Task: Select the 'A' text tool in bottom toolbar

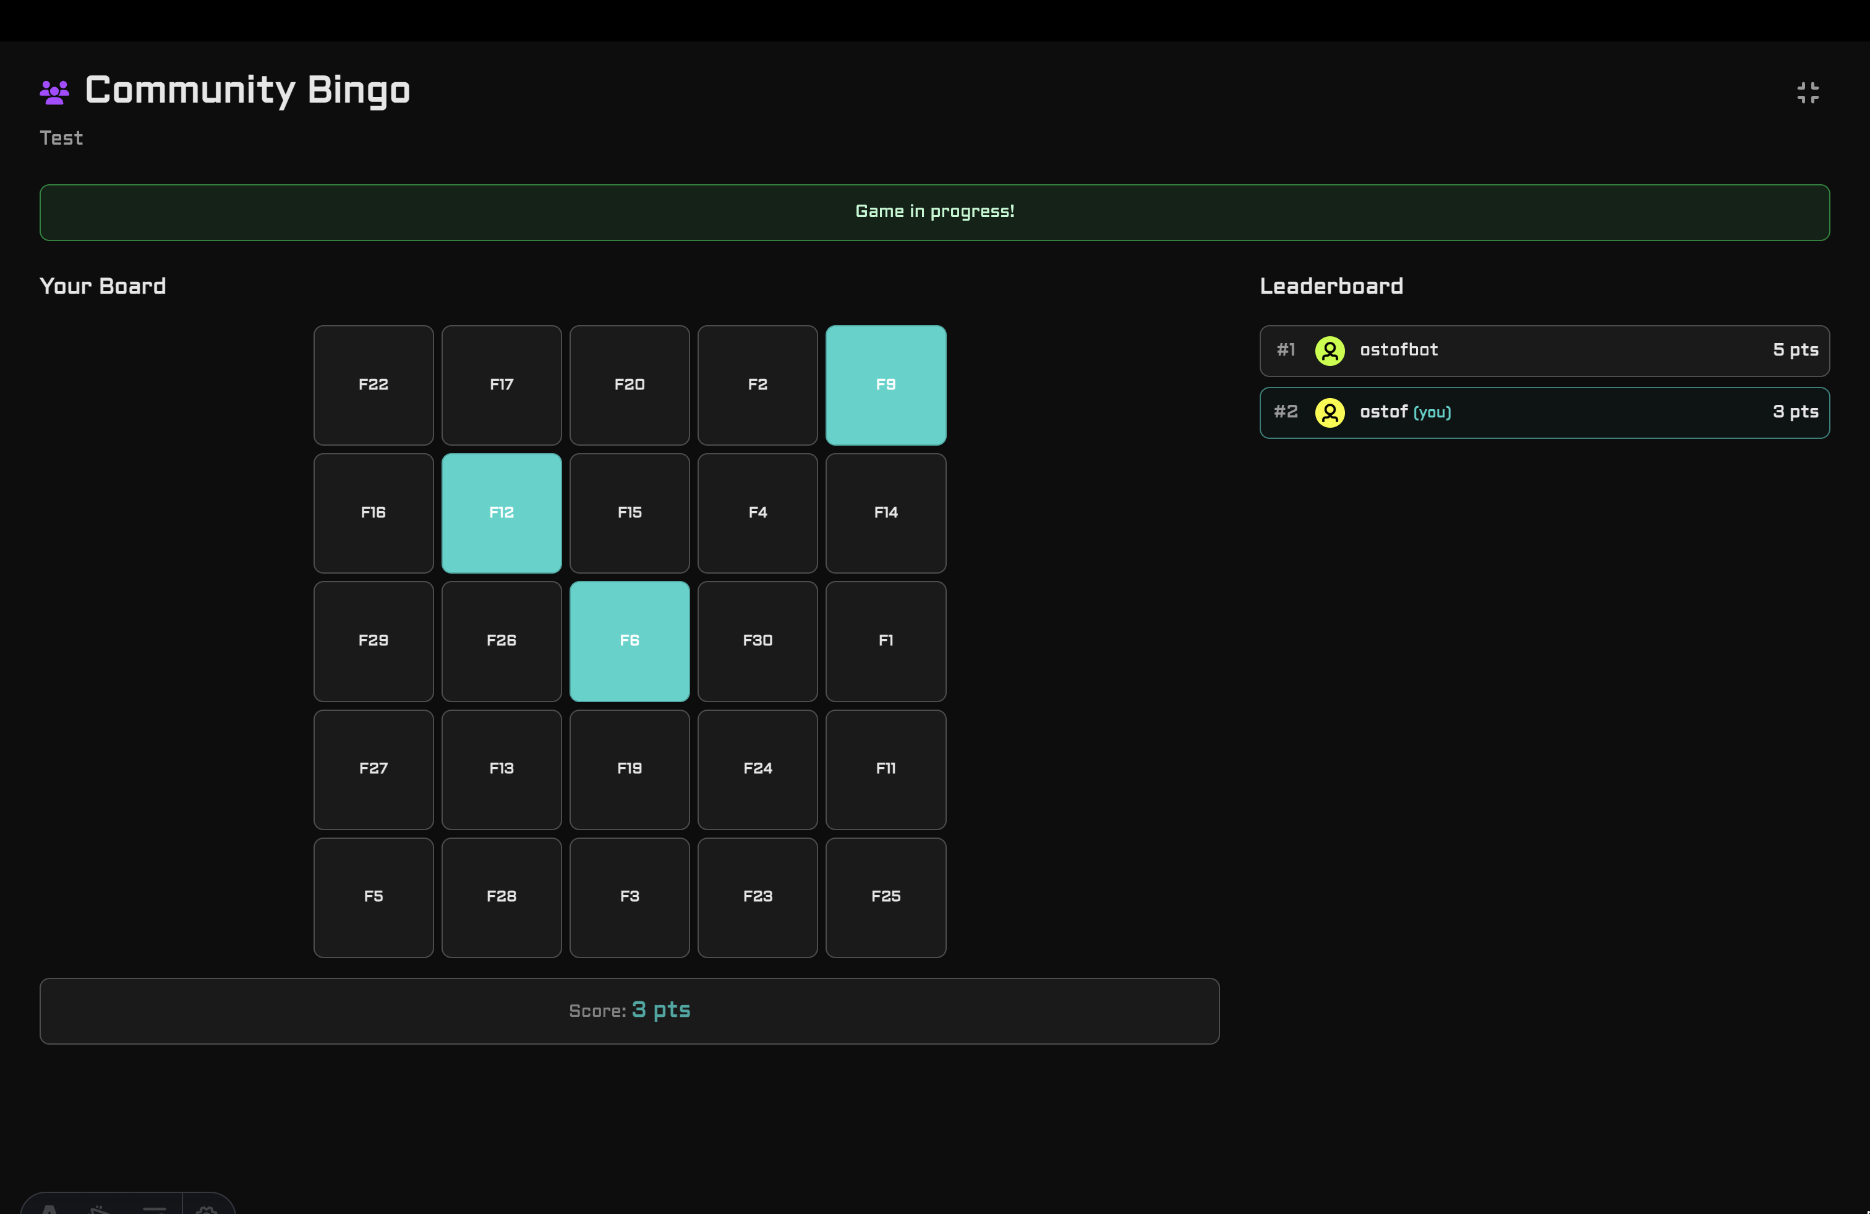Action: click(x=49, y=1209)
